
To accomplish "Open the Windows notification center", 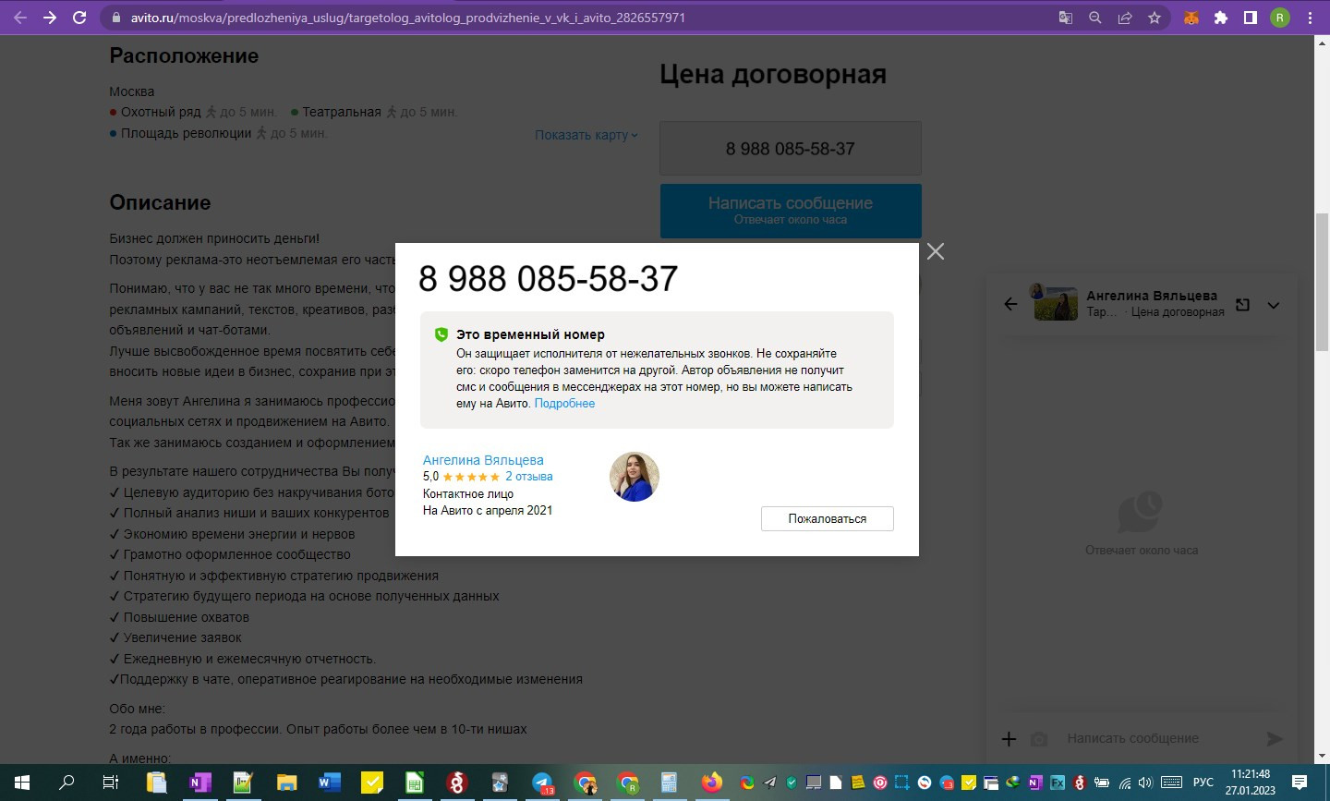I will 1300,783.
